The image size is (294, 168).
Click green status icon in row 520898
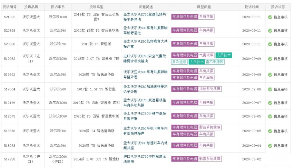tap(270, 31)
